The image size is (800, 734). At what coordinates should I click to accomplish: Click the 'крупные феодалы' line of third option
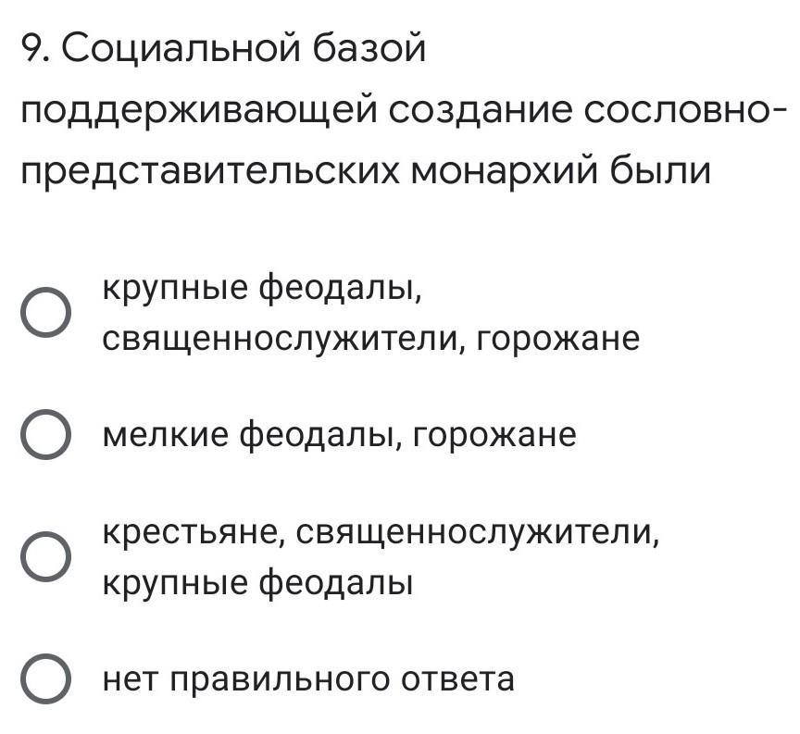[x=257, y=582]
